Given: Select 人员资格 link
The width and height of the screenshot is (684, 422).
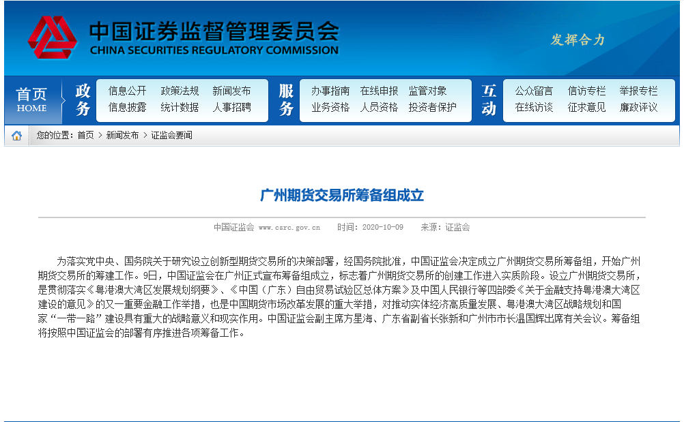Looking at the screenshot, I should pyautogui.click(x=379, y=107).
